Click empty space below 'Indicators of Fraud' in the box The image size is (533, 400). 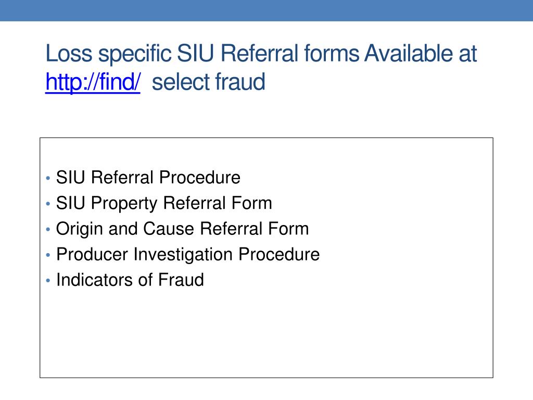tap(266, 333)
